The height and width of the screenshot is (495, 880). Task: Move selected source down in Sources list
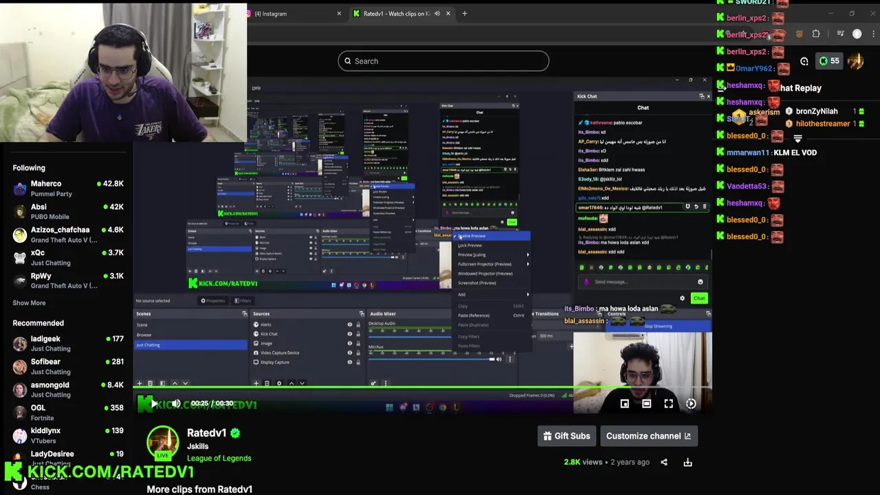tap(302, 383)
